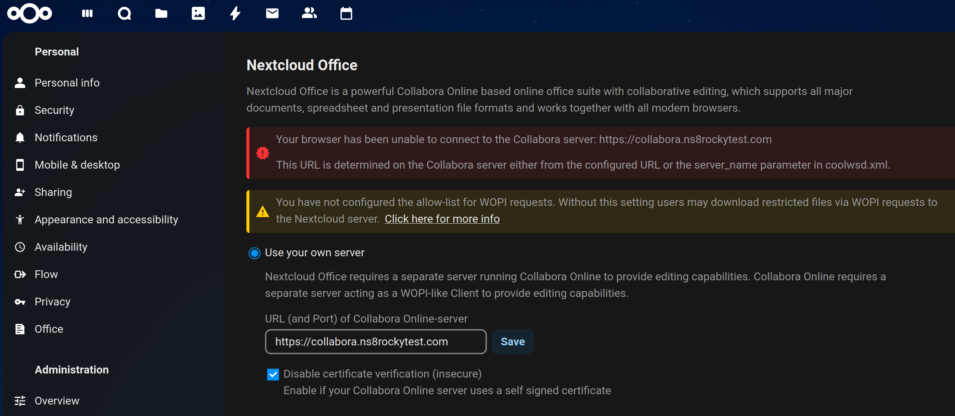The image size is (955, 416).
Task: Click the unable to connect error message
Action: click(524, 139)
